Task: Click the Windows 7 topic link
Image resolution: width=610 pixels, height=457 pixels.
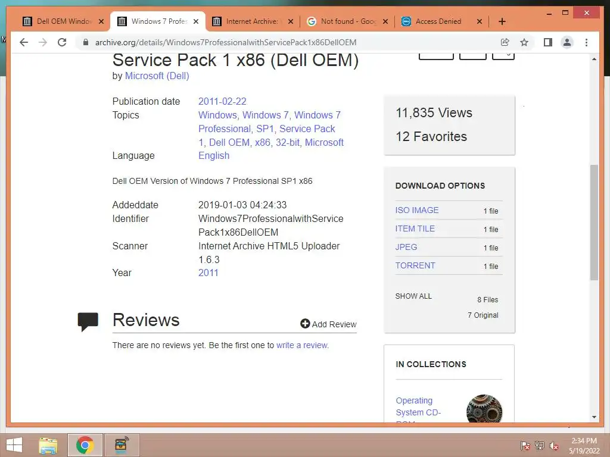Action: pos(266,115)
